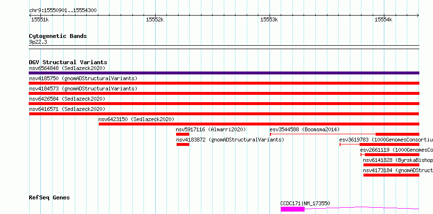Open the nsv4173184 gnomAD variant label
The height and width of the screenshot is (214, 433).
tap(398, 170)
